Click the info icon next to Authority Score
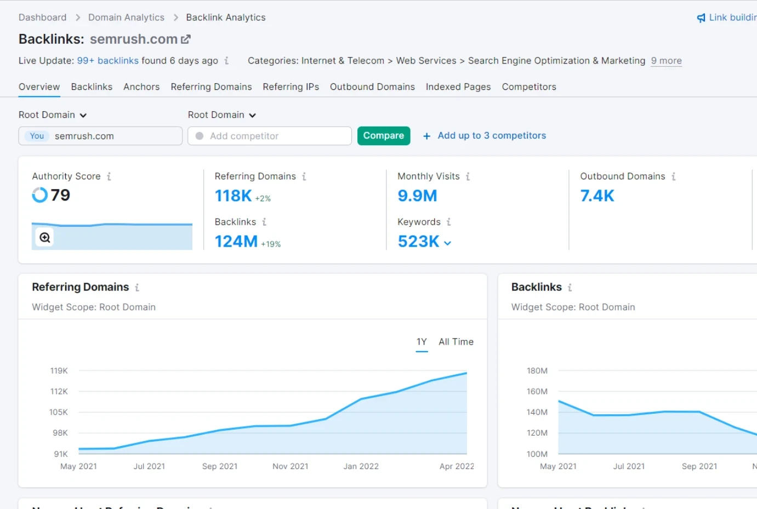 [109, 176]
